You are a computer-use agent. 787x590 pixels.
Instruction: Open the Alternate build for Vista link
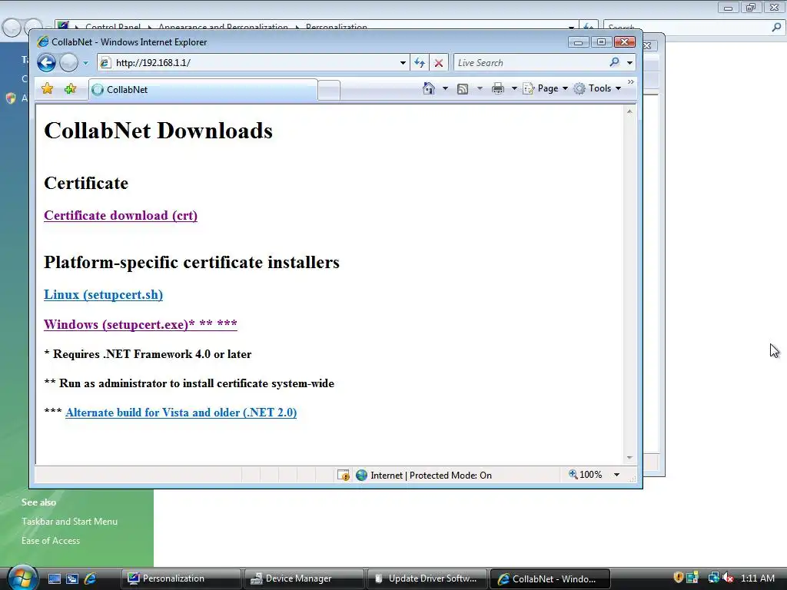point(181,413)
